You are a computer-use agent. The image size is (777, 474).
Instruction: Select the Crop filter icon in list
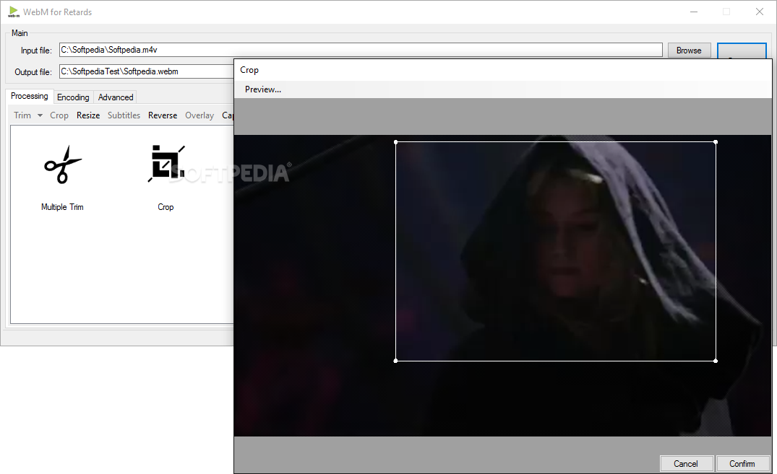[x=166, y=164]
